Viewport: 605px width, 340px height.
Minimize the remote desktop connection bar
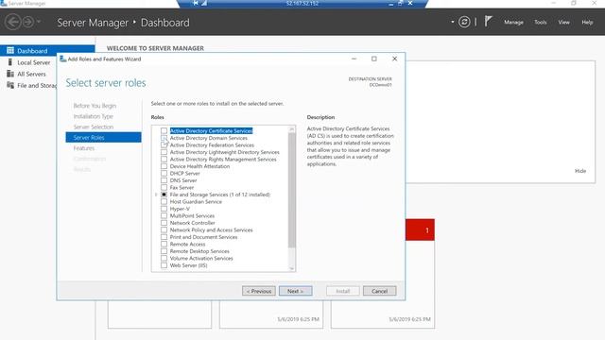[x=390, y=4]
